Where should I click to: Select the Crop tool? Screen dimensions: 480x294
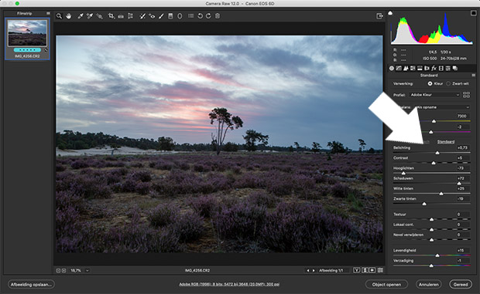[111, 16]
